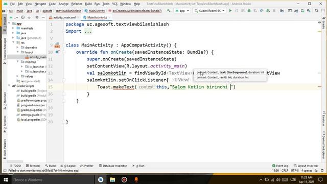Toggle the Favorites side panel

(x=5, y=124)
